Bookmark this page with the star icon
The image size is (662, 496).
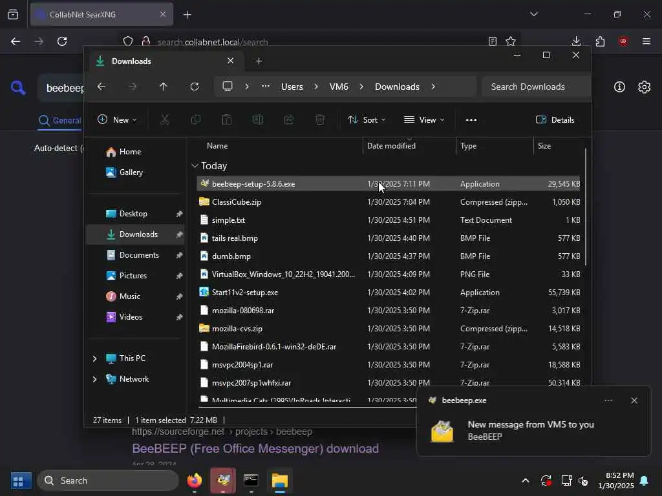click(511, 41)
